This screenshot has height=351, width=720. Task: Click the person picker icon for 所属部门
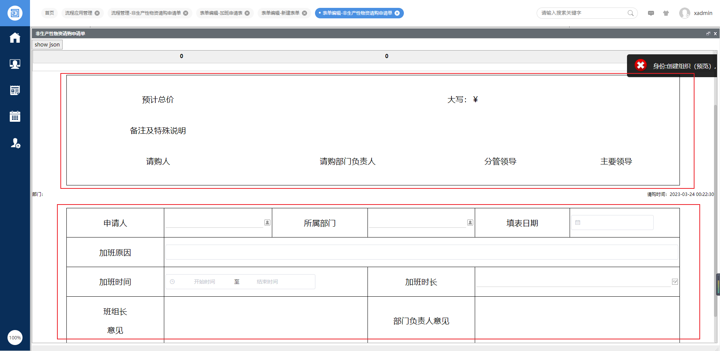point(470,223)
